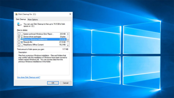174x98 pixels.
Task: Select the Recycle Bin row text
Action: click(28, 42)
